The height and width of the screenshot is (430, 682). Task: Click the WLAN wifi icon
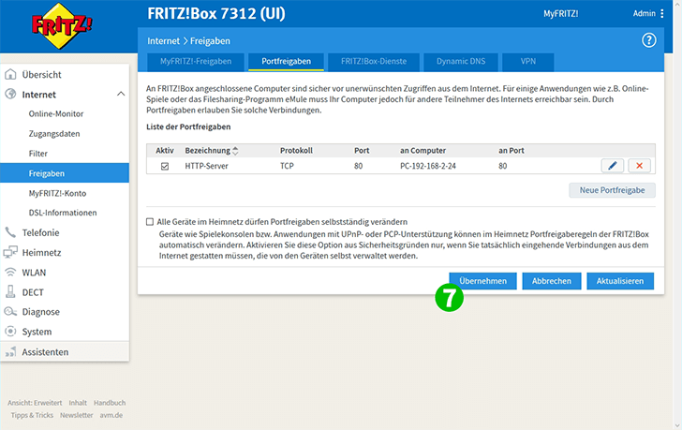click(x=10, y=273)
